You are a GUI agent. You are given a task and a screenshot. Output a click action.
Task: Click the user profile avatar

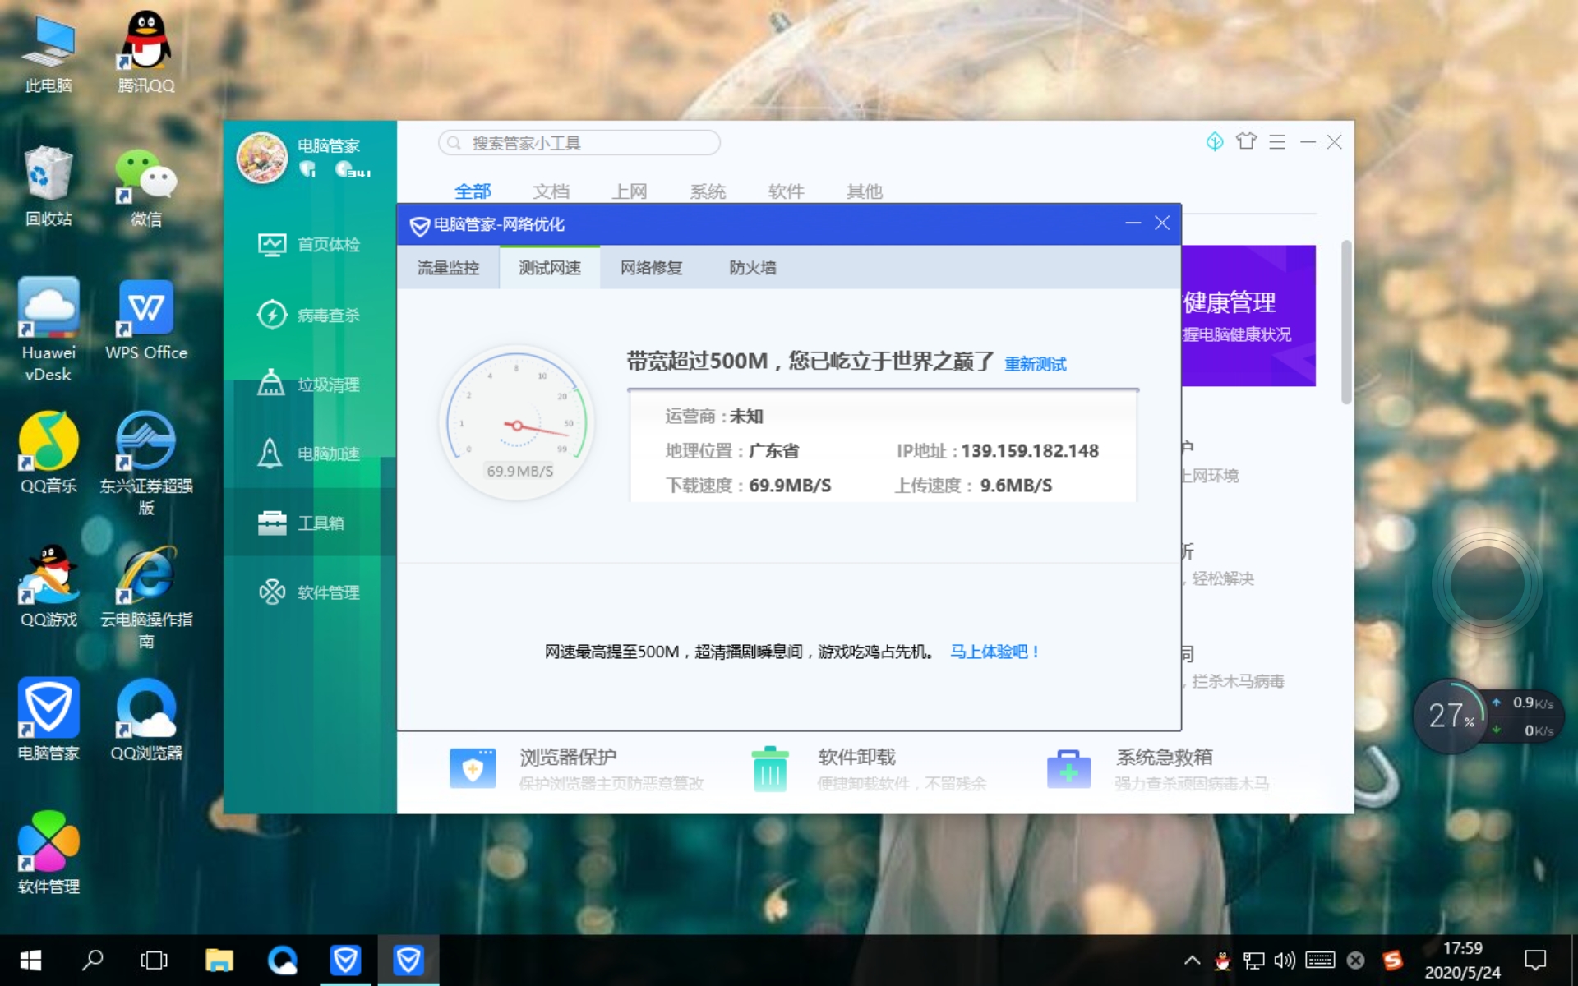click(261, 156)
